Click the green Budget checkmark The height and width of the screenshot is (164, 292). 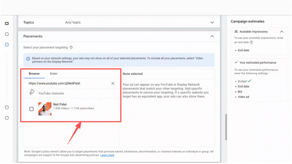[x=250, y=81]
